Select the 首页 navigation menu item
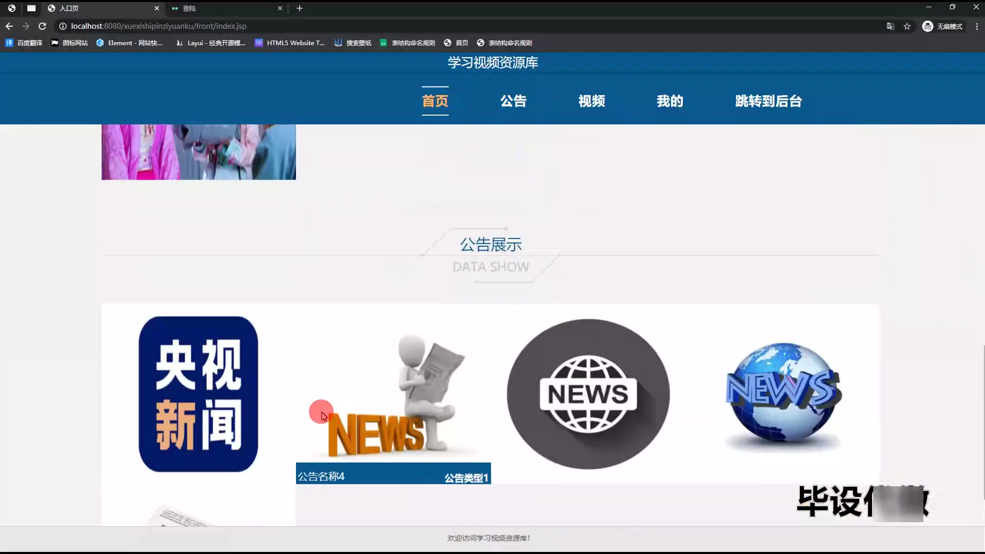Screen dimensions: 985x554 [435, 101]
